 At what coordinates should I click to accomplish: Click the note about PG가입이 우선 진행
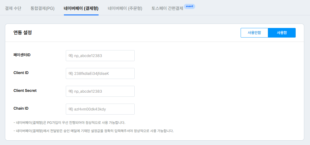pos(69,123)
